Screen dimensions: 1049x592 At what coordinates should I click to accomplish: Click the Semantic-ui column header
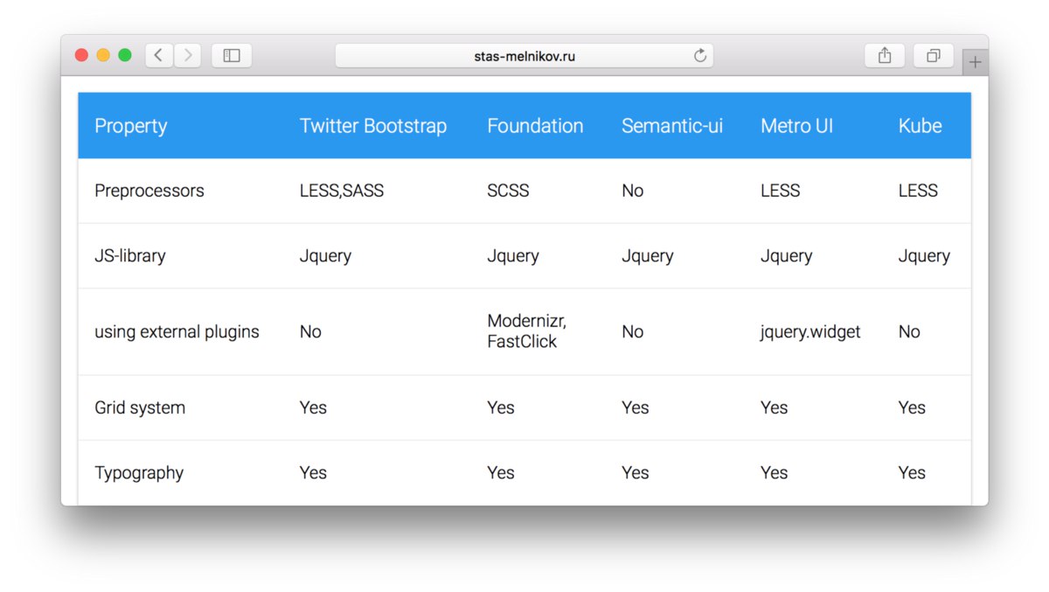672,126
